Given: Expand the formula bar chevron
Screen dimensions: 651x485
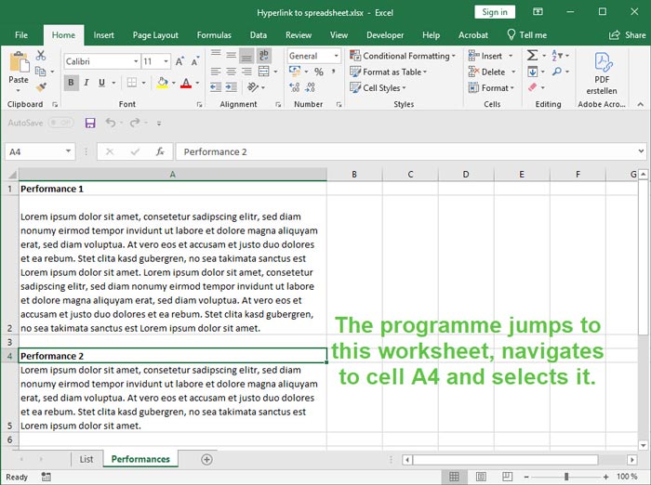Looking at the screenshot, I should click(x=642, y=151).
